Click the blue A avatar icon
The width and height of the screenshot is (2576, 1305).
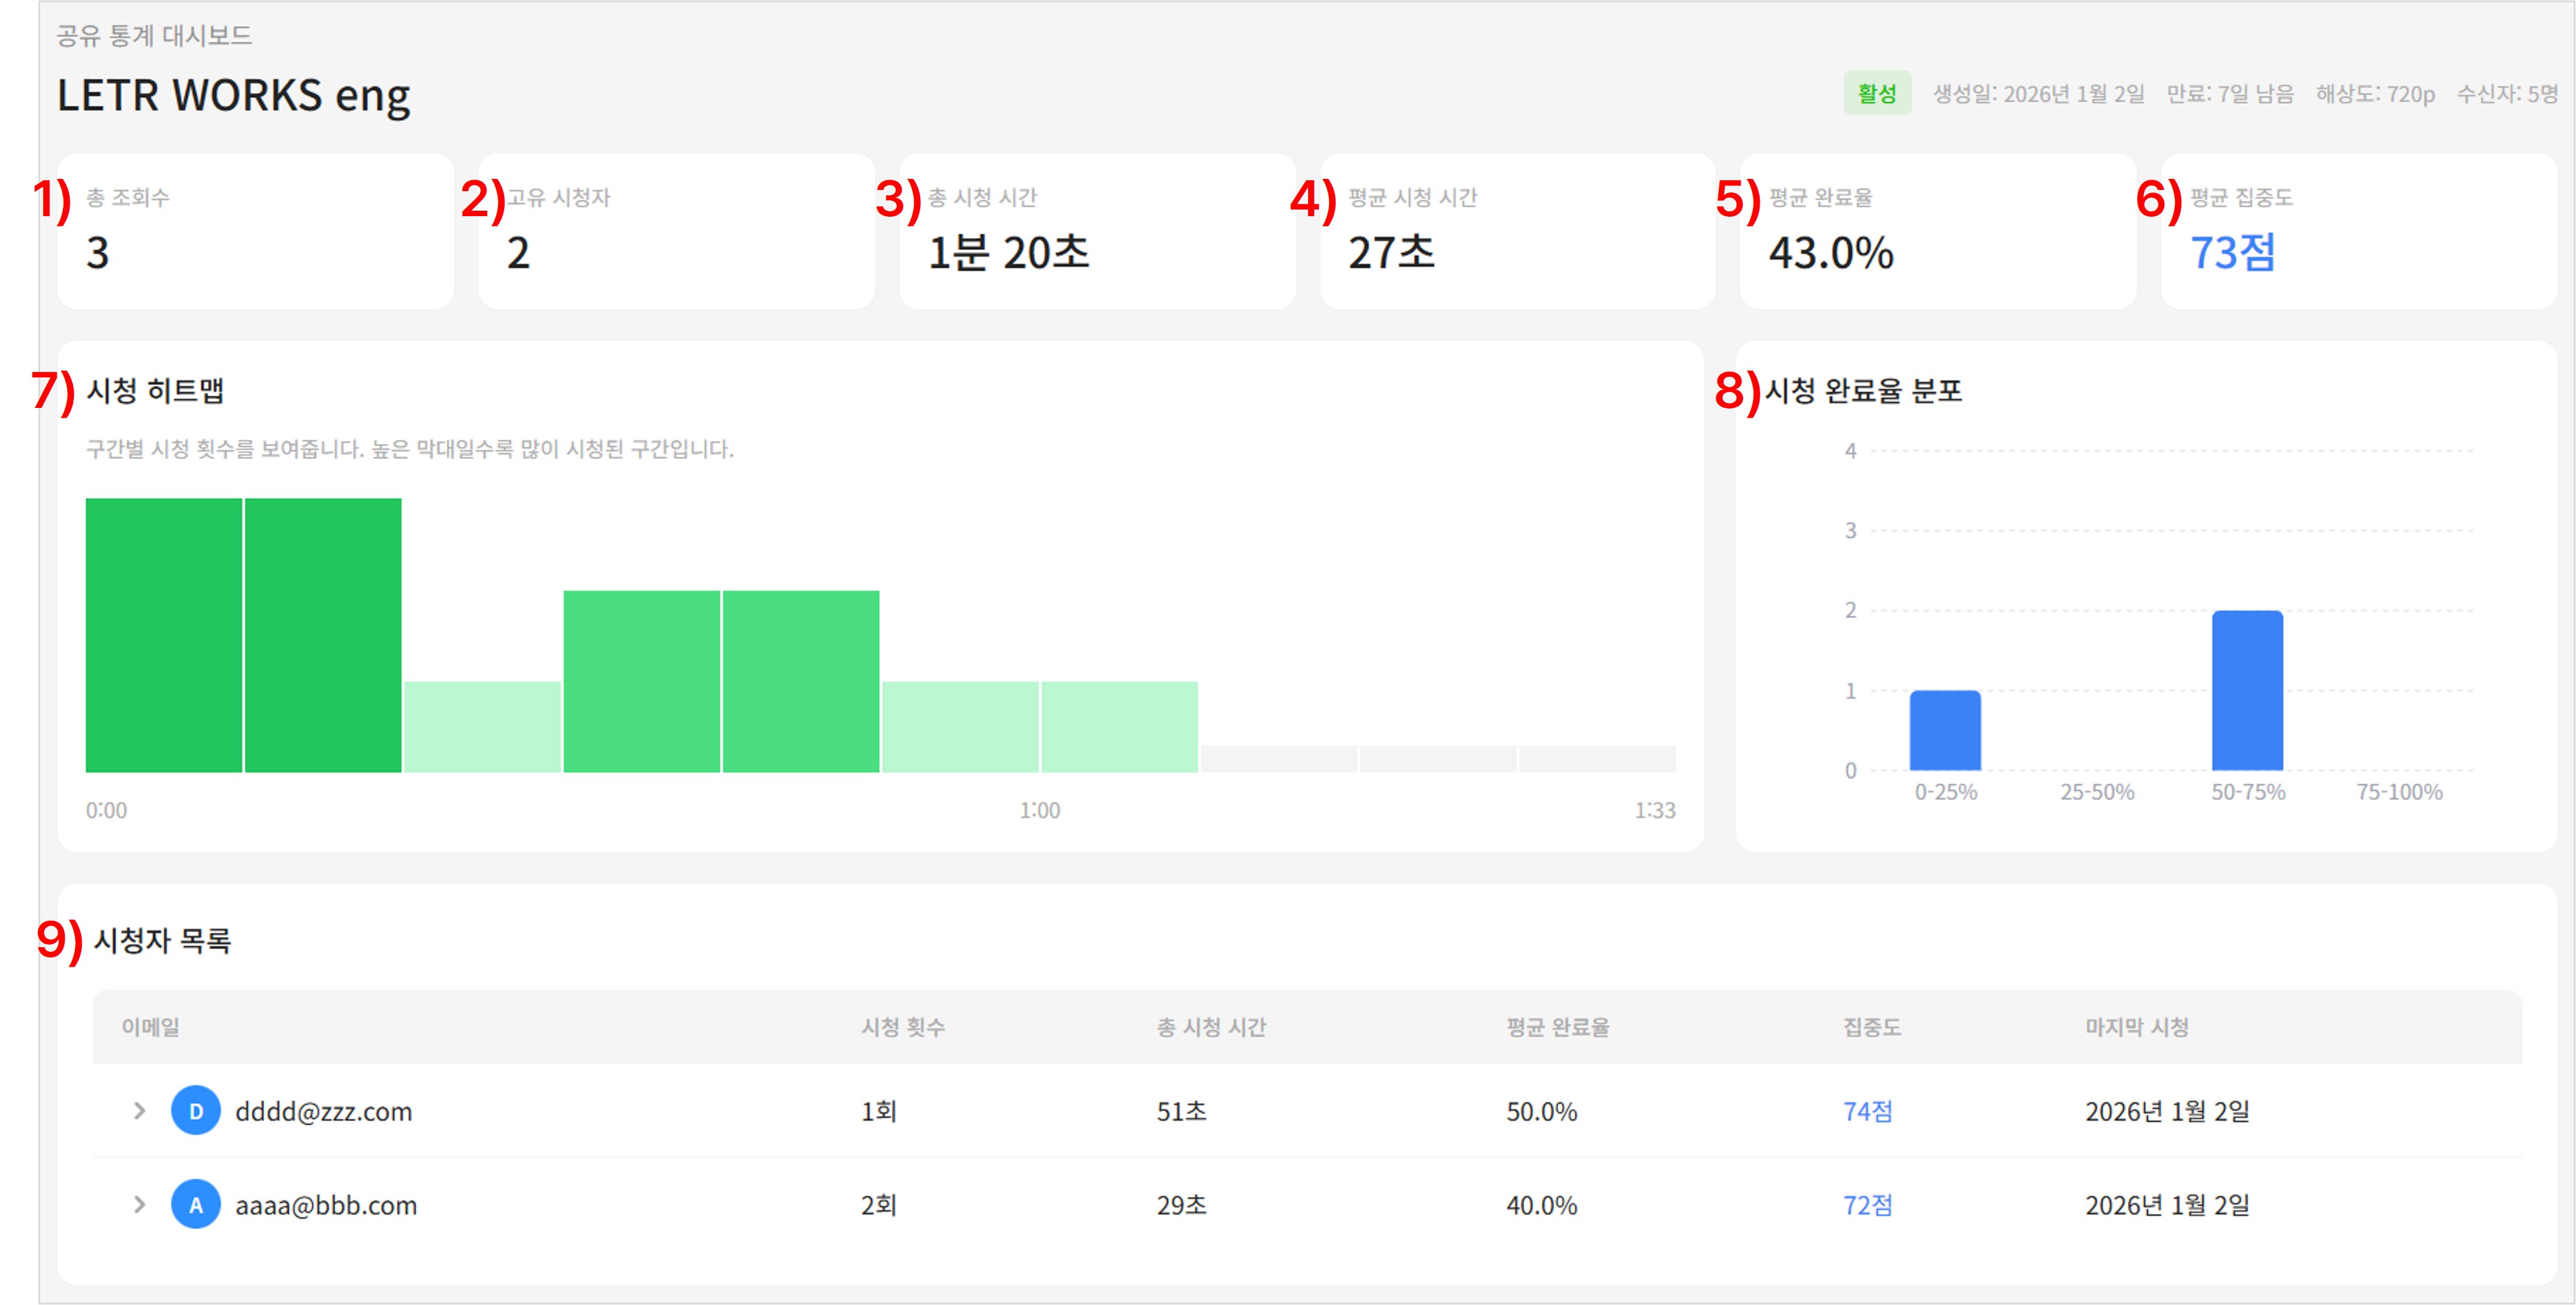click(196, 1204)
